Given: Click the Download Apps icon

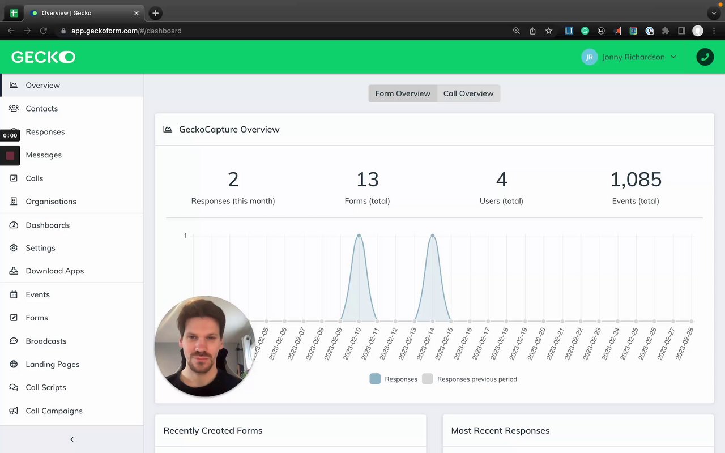Looking at the screenshot, I should click(14, 271).
